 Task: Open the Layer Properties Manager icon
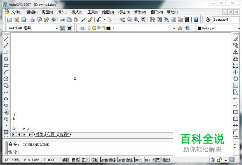82,28
